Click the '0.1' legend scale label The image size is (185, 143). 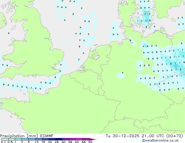(x=3, y=142)
